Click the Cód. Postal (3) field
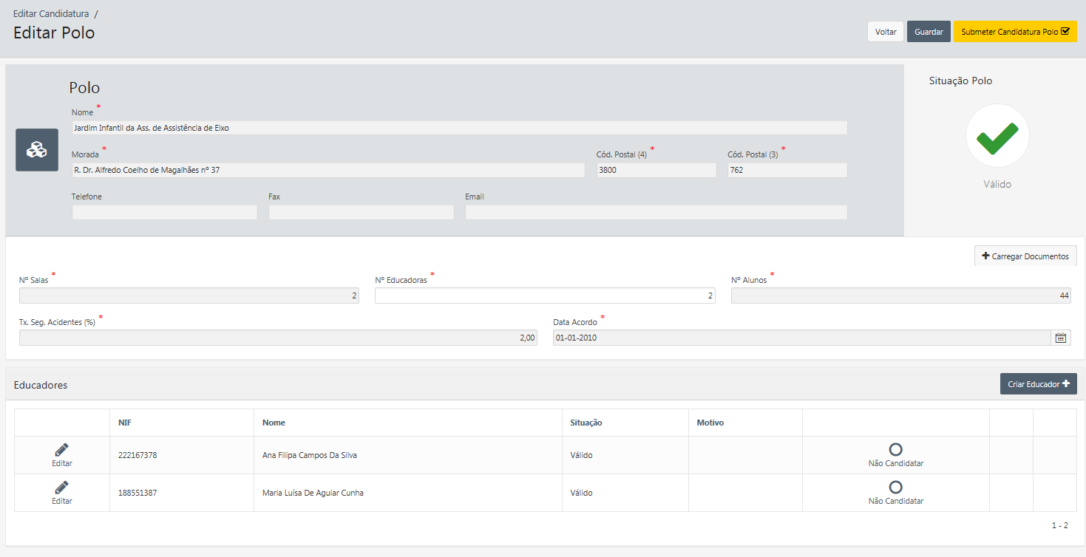 (x=787, y=170)
